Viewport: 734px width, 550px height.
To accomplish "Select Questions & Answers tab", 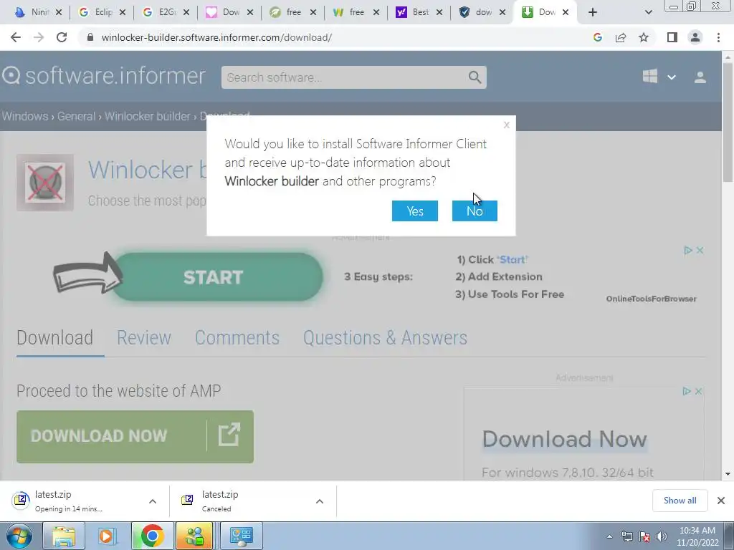I will coord(385,338).
